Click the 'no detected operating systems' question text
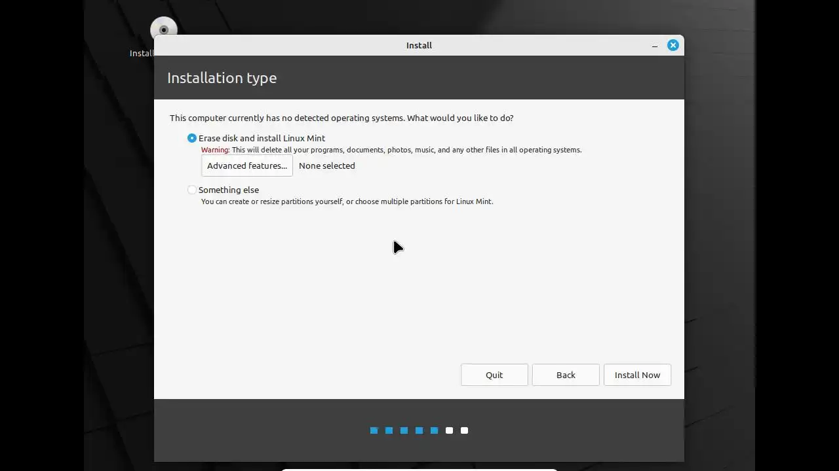This screenshot has width=839, height=471. coord(341,118)
